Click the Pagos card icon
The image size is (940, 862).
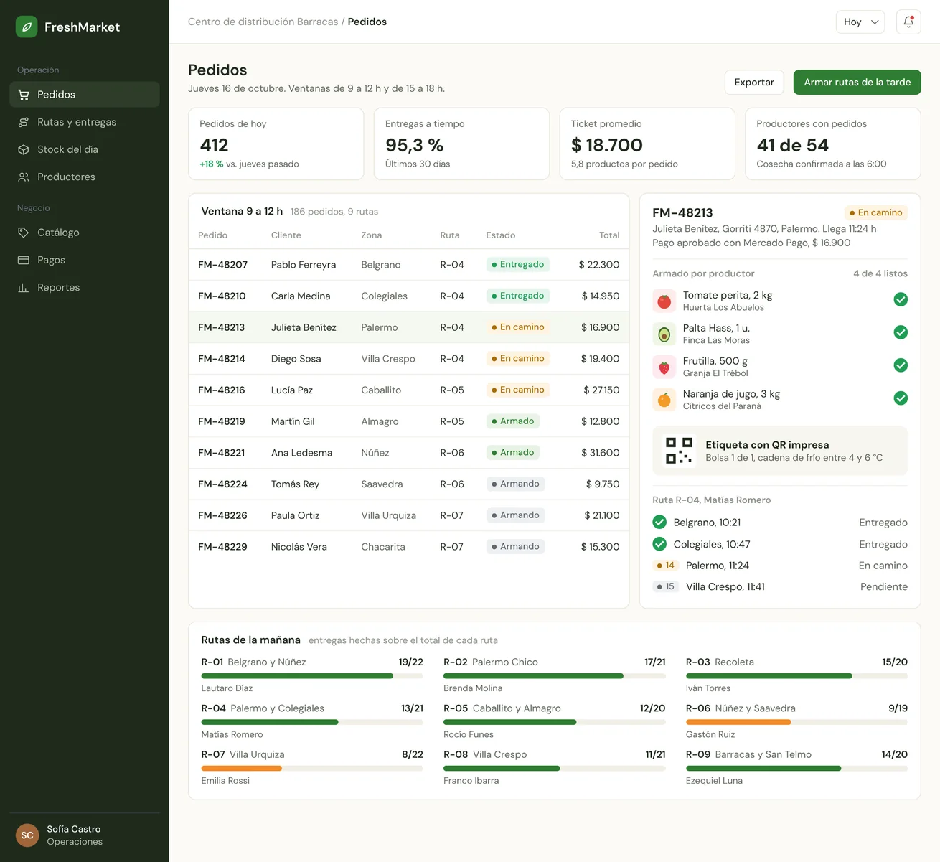pyautogui.click(x=24, y=260)
